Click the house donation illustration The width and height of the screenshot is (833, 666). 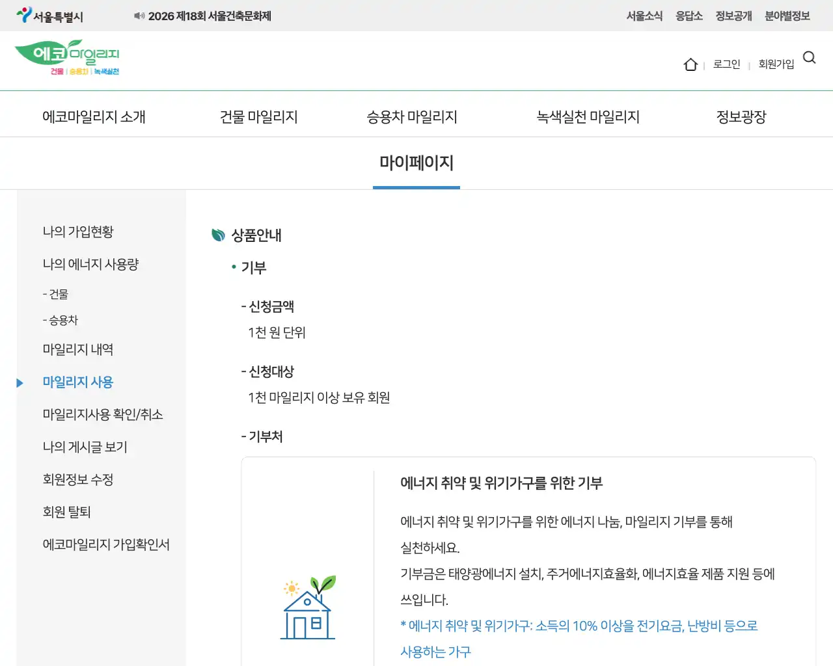tap(308, 607)
